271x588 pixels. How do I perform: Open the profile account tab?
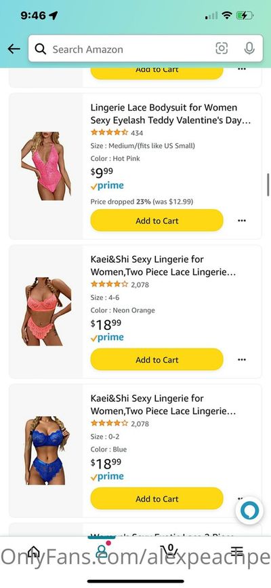point(102,550)
